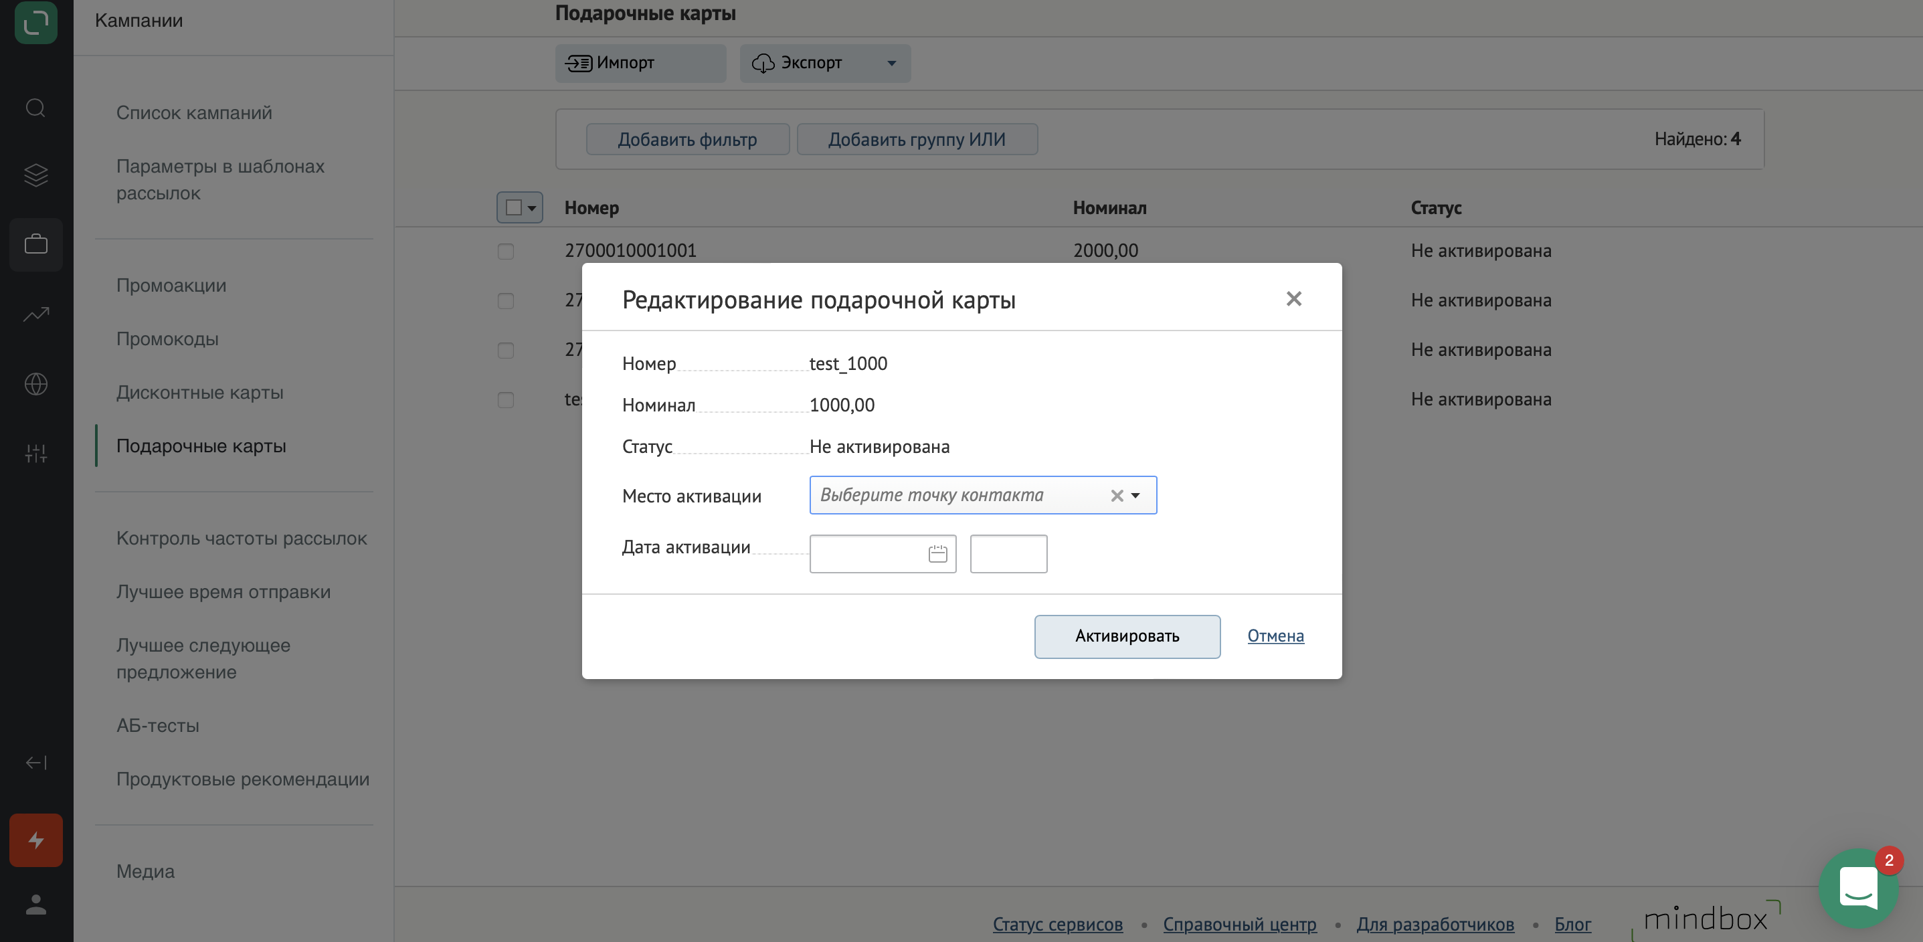Screen dimensions: 1923x942
Task: Open АБ-тесты menu item
Action: tap(157, 725)
